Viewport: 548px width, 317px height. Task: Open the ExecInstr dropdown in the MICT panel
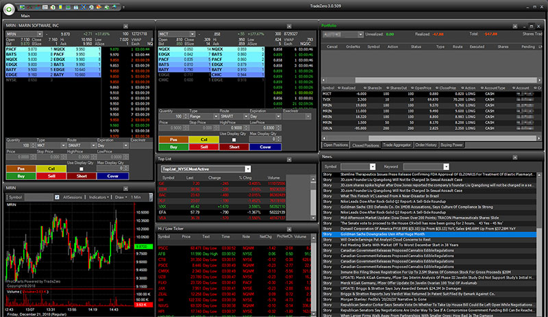(308, 116)
